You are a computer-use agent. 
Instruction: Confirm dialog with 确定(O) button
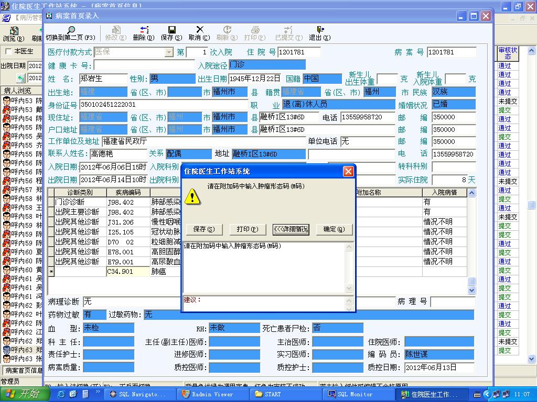tap(334, 229)
